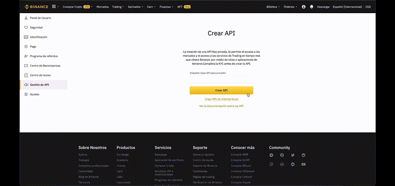Open the Centro de Ayuda footer link
Screen dimensions: 395x186
point(203,160)
